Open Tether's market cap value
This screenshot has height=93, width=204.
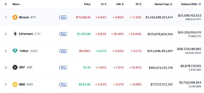[x=160, y=51]
